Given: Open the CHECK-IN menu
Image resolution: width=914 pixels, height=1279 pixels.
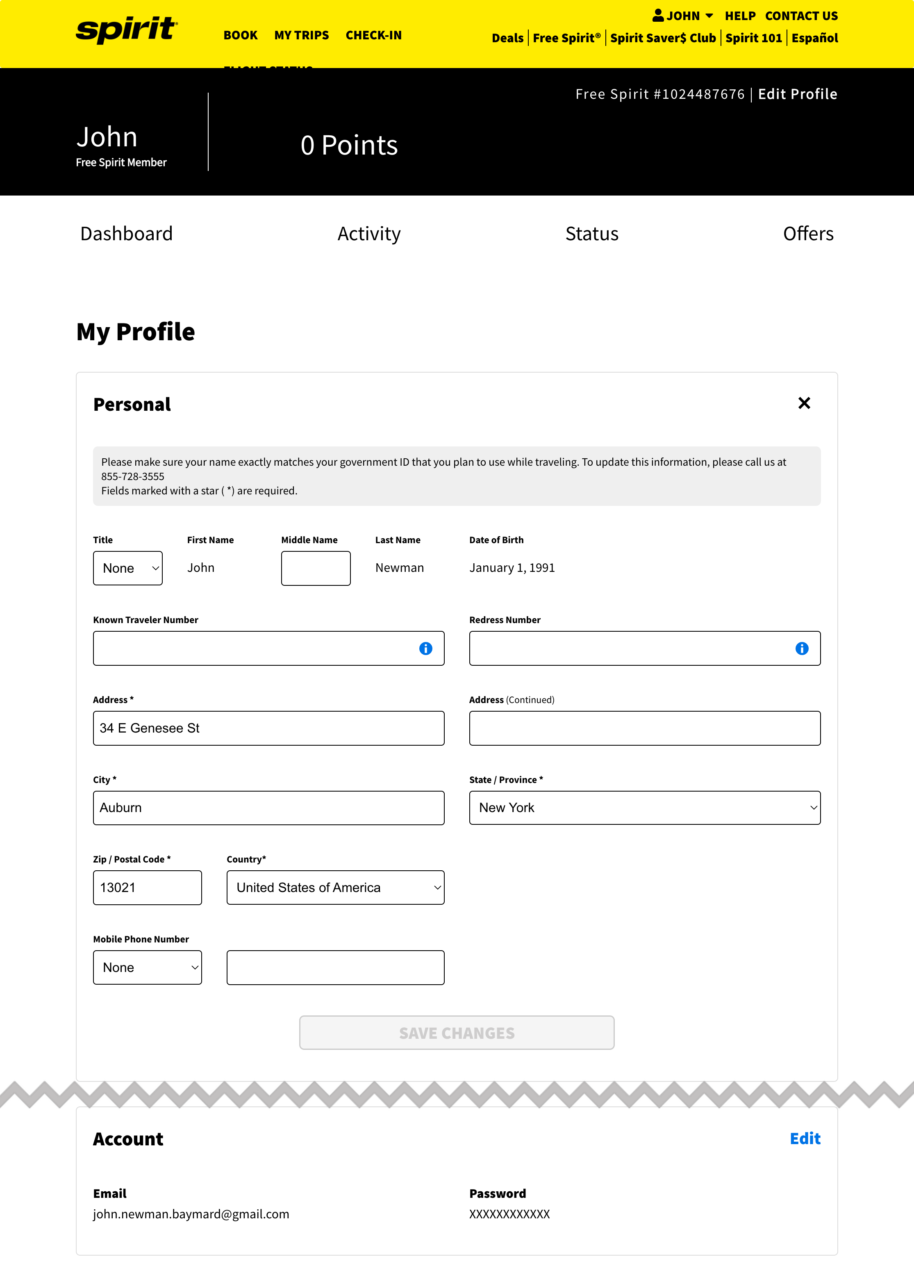Looking at the screenshot, I should [x=374, y=35].
